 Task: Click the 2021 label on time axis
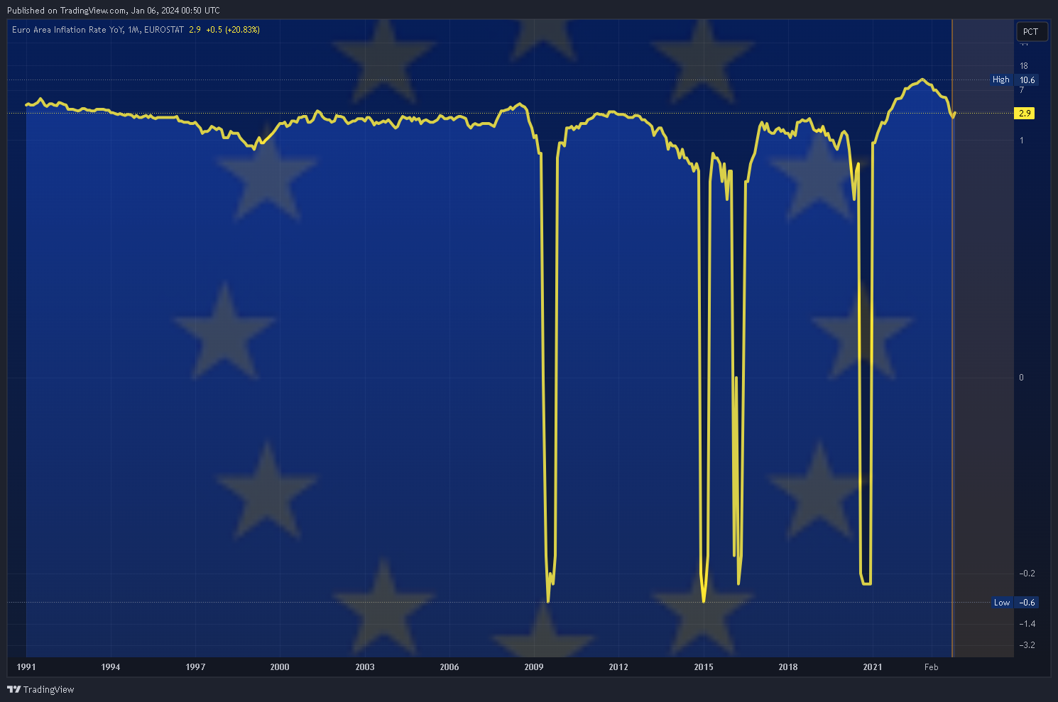(873, 667)
